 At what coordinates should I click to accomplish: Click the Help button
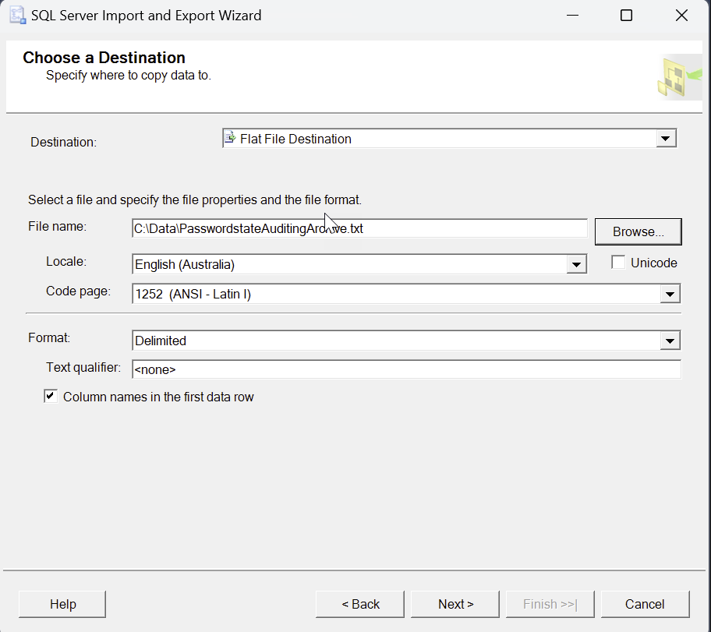point(62,605)
